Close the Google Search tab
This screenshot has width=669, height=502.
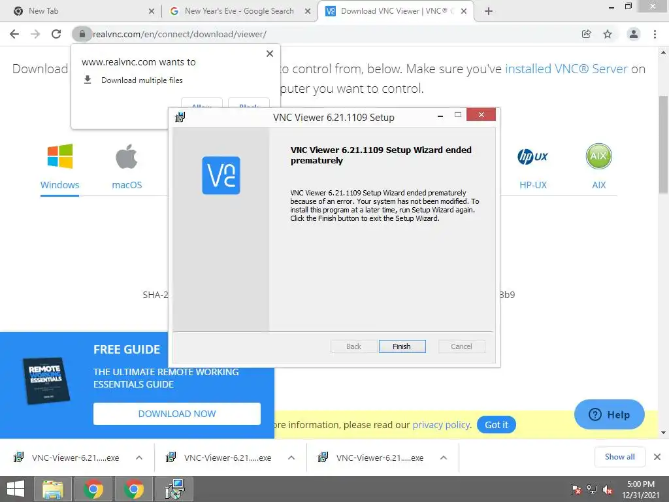[308, 11]
